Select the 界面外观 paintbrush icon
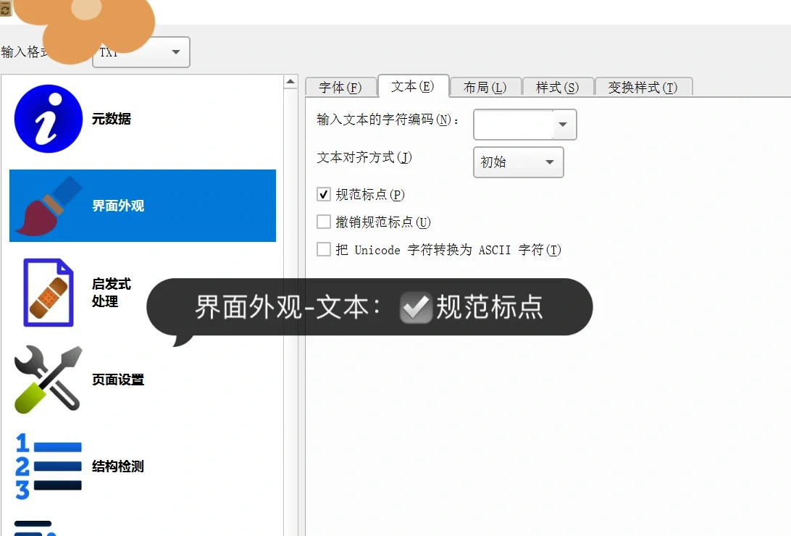Viewport: 791px width, 536px height. coord(49,206)
